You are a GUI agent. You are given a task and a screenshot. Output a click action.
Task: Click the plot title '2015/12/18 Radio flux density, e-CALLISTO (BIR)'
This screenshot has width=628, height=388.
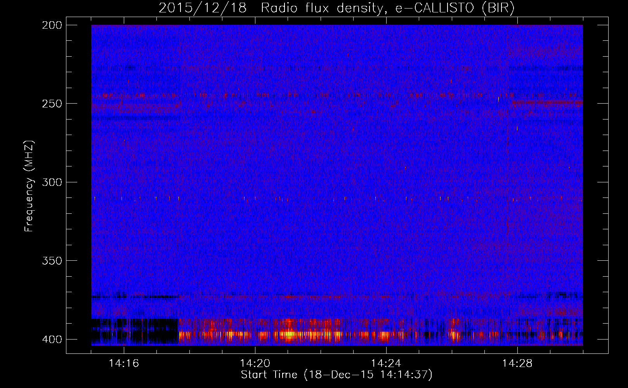click(337, 8)
